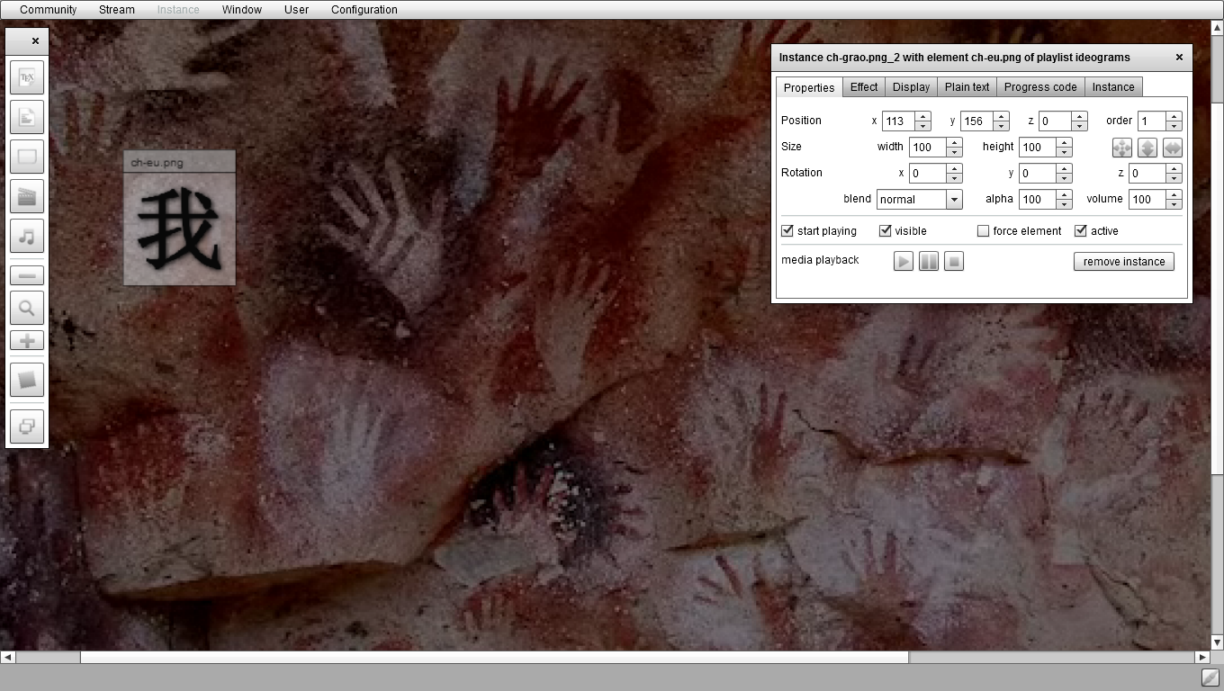This screenshot has width=1224, height=691.
Task: Click the vertical scrollbar down arrow
Action: click(x=1217, y=642)
